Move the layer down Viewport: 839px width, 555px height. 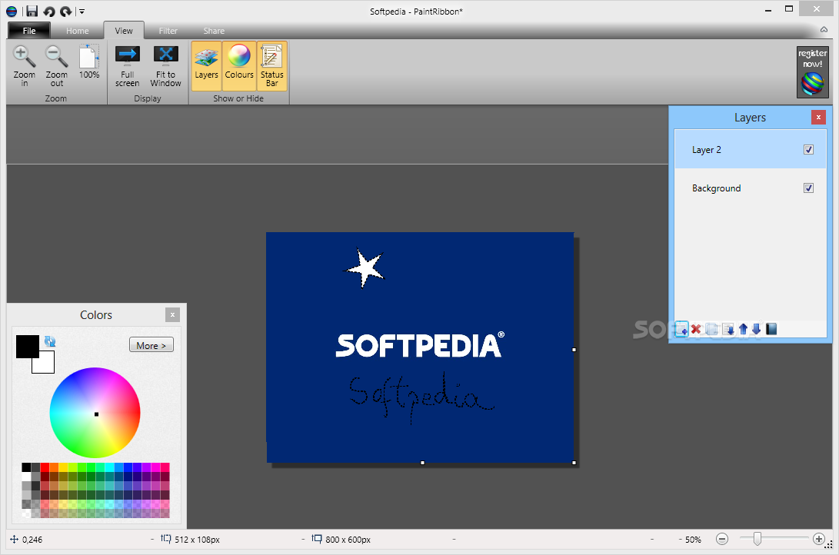click(756, 329)
